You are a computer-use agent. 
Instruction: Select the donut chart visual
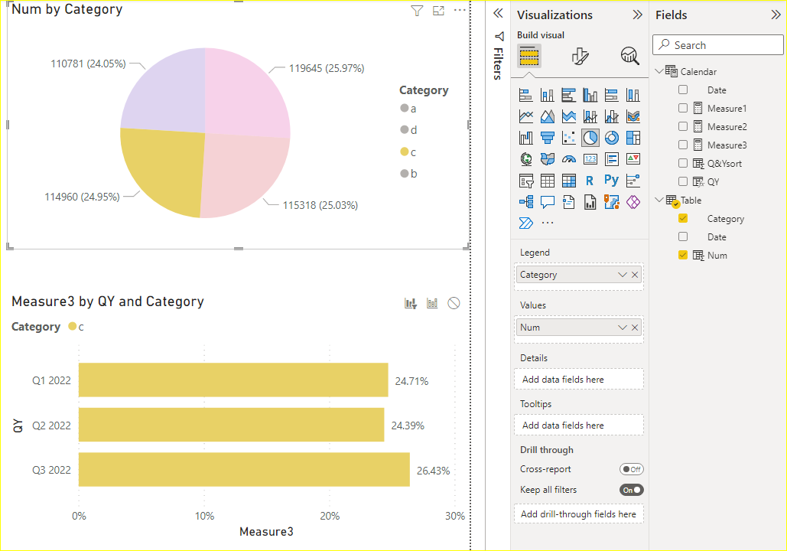[x=611, y=138]
